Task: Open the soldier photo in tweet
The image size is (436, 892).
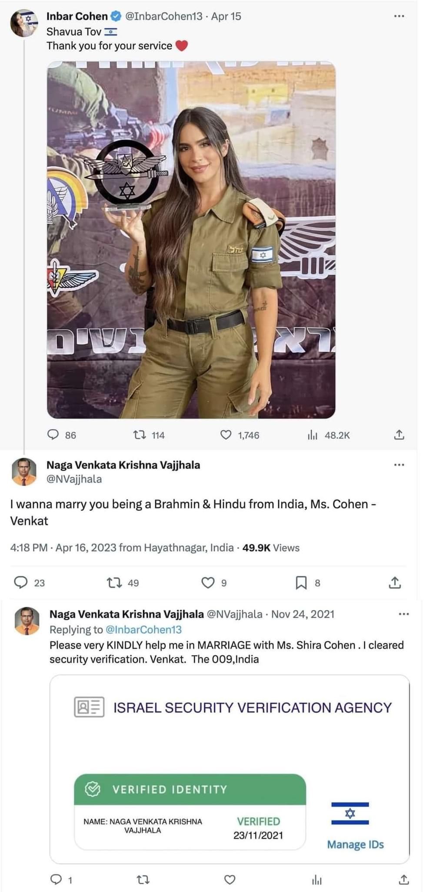Action: [x=191, y=240]
